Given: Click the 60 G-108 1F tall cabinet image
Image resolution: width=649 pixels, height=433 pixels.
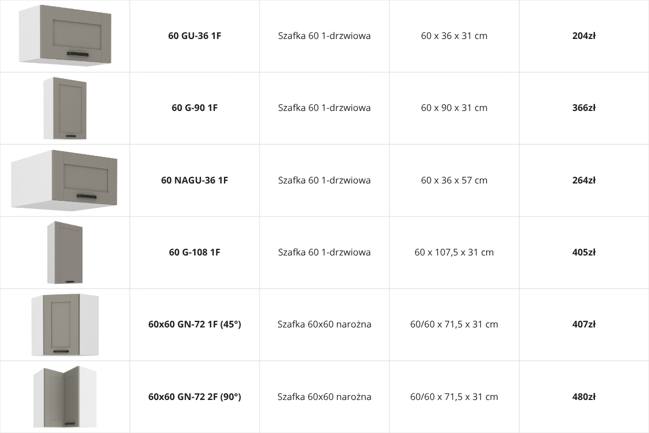Looking at the screenshot, I should (65, 252).
